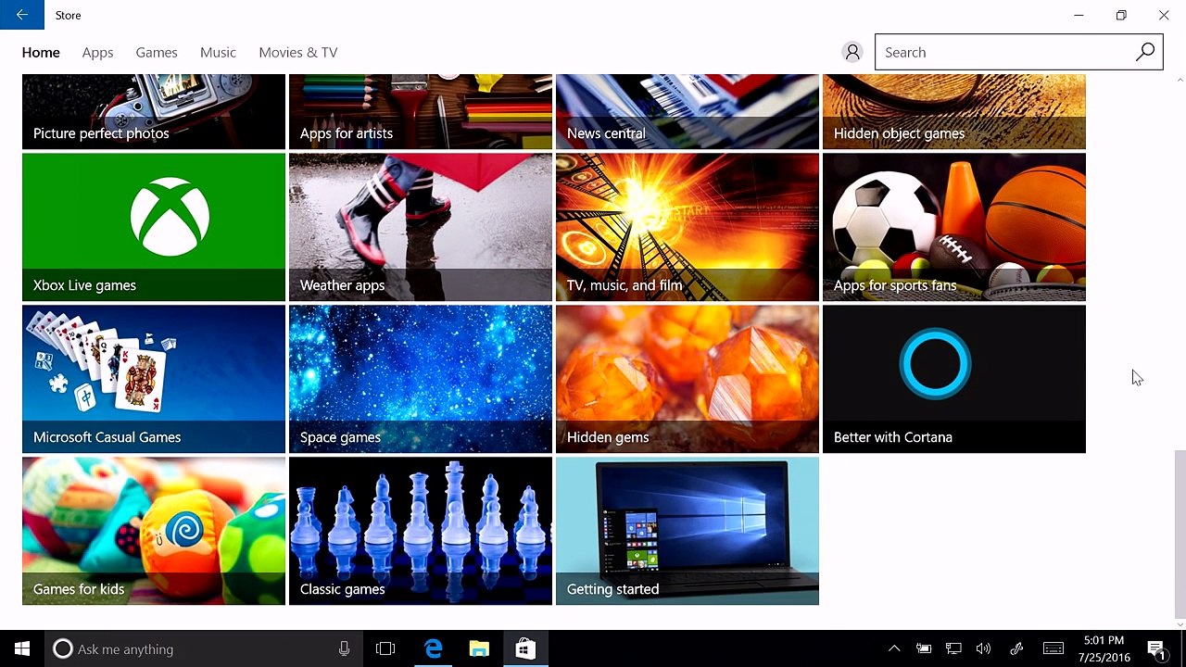Check the battery status tray icon
This screenshot has width=1186, height=667.
[x=924, y=648]
